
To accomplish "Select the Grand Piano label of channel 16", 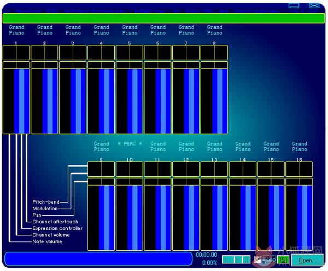I will [300, 146].
